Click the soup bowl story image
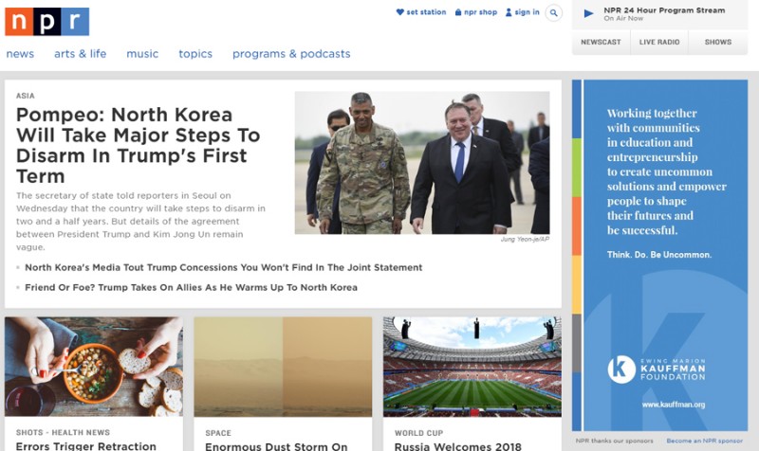The height and width of the screenshot is (451, 759). 94,367
